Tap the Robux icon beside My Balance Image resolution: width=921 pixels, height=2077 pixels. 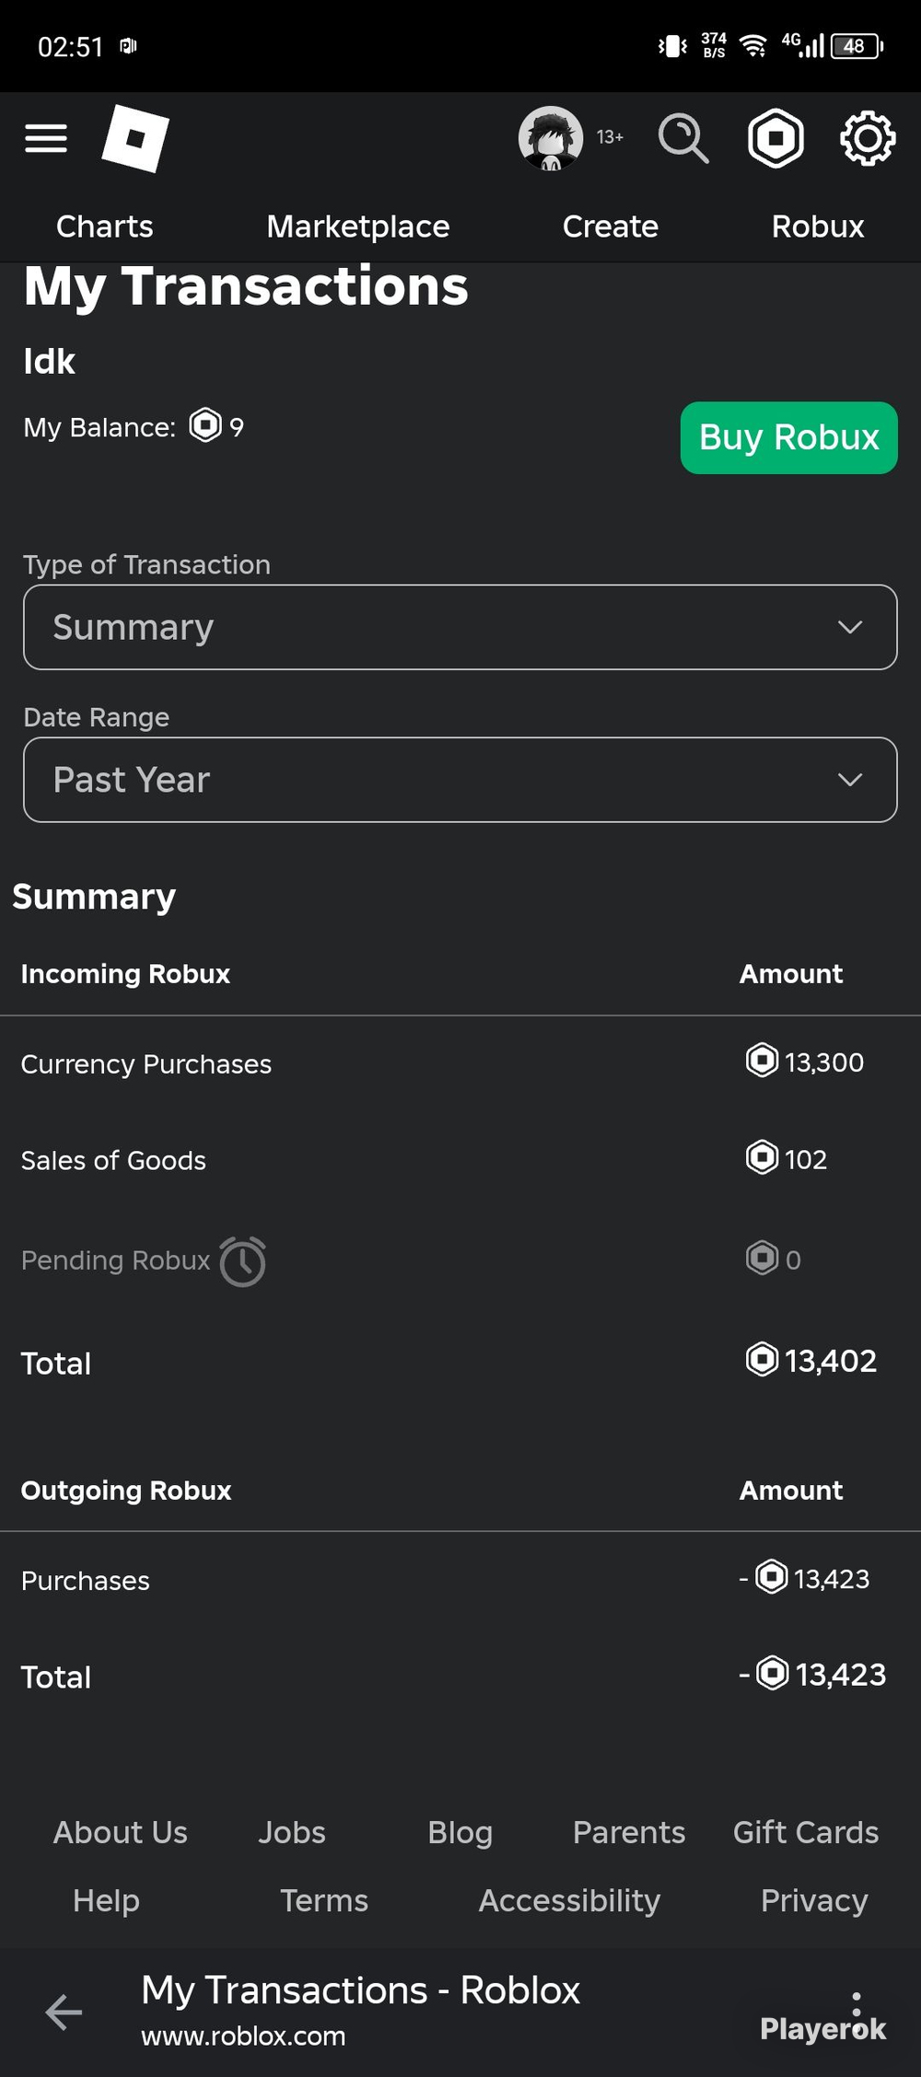[x=205, y=425]
